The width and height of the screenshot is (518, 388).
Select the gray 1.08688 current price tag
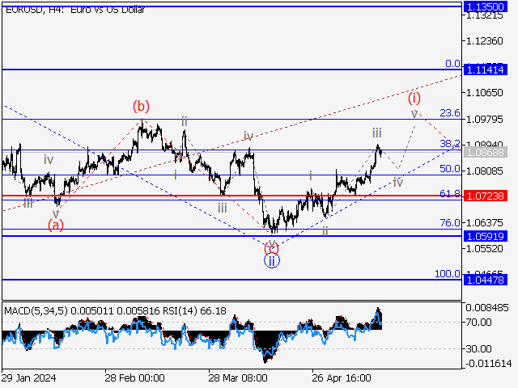[486, 152]
